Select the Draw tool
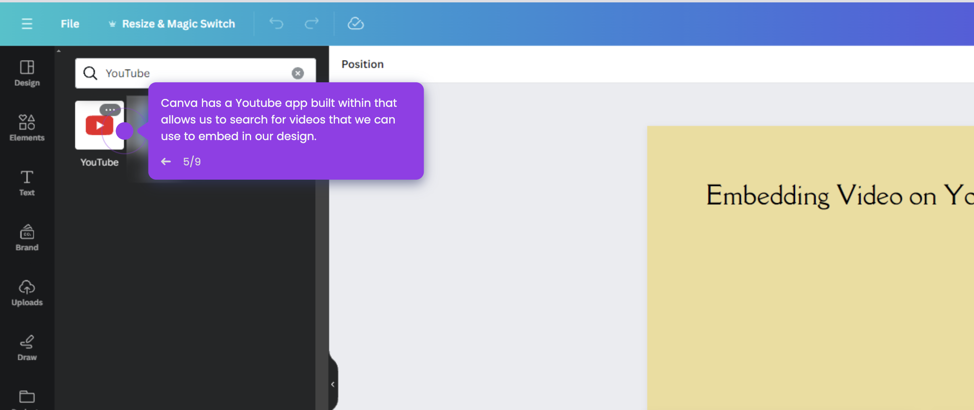The image size is (974, 410). click(x=27, y=347)
